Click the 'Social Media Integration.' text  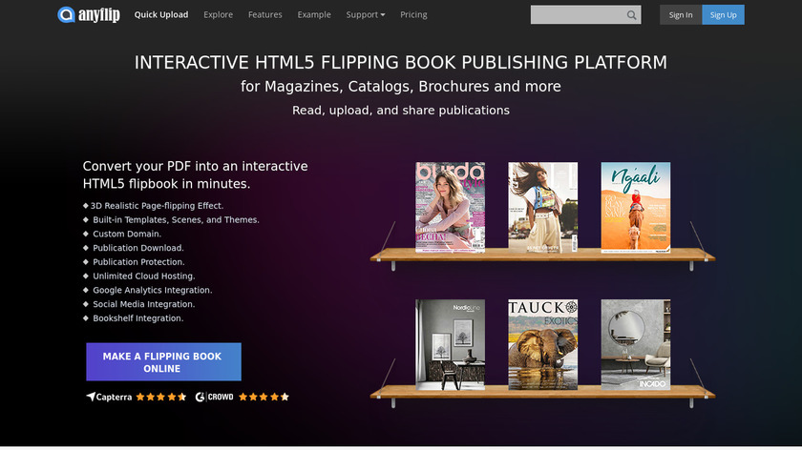coord(144,304)
